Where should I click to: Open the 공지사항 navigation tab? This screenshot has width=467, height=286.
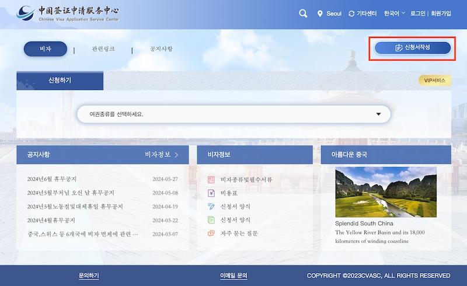click(161, 49)
